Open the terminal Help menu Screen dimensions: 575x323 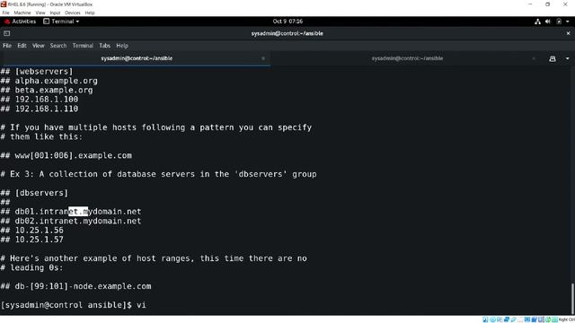[122, 46]
